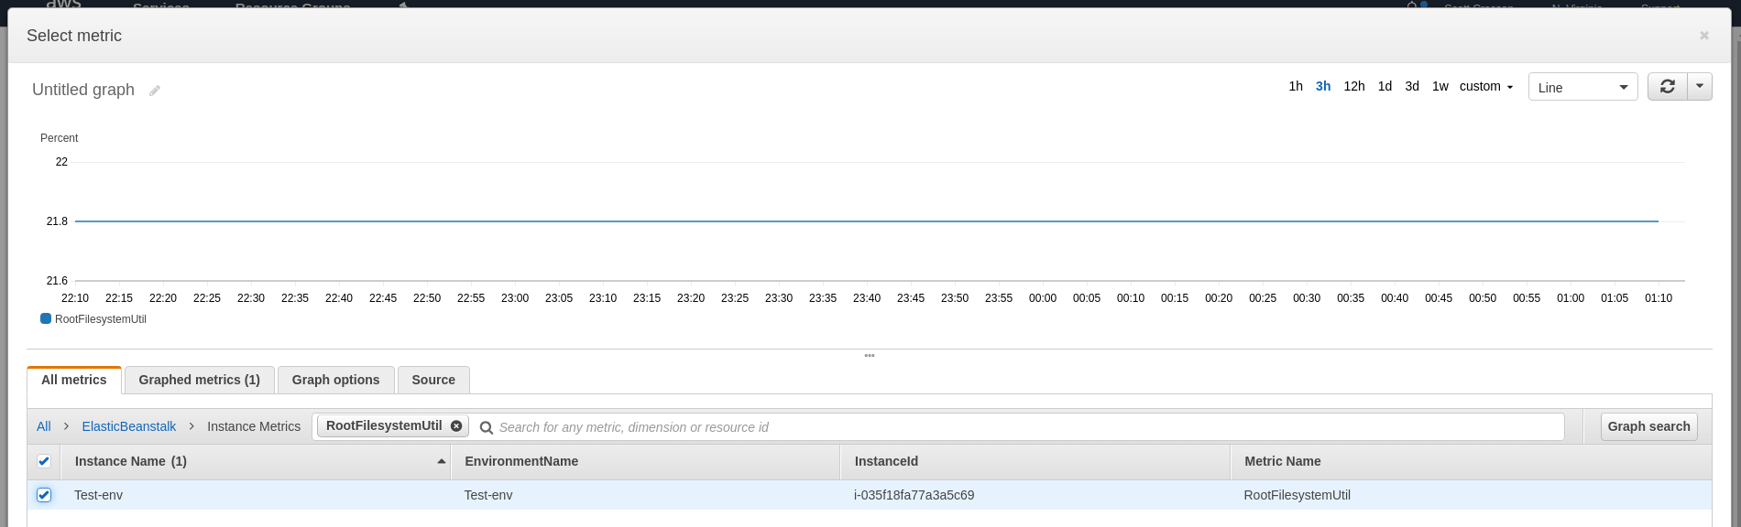1741x527 pixels.
Task: Click the panel resize handle dots
Action: (x=870, y=355)
